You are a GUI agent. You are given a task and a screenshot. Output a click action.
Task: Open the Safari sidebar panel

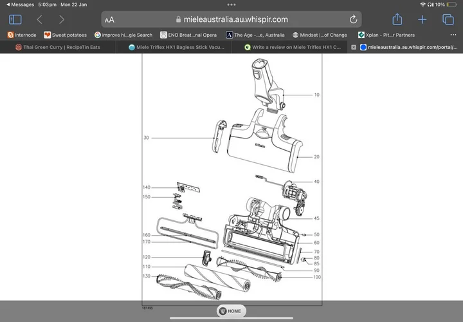(x=15, y=19)
